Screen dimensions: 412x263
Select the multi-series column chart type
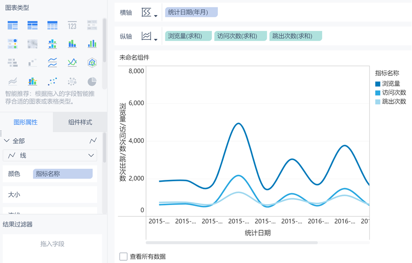click(x=92, y=44)
